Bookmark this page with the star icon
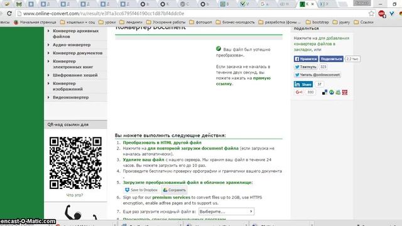Screen dimensions: 402x226 pyautogui.click(x=371, y=13)
